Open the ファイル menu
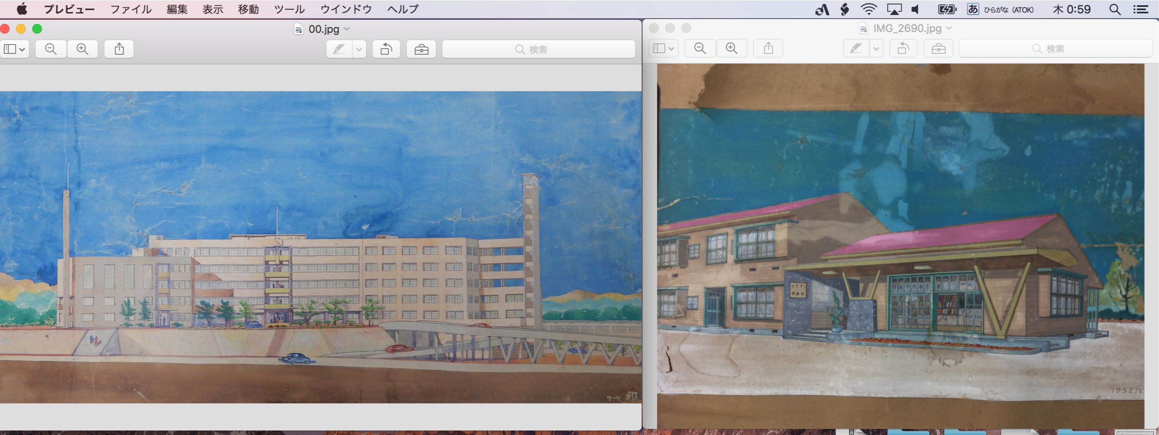Screen dimensions: 1159x435 pyautogui.click(x=131, y=9)
